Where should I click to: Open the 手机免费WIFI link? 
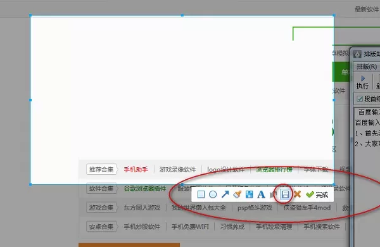click(x=190, y=227)
